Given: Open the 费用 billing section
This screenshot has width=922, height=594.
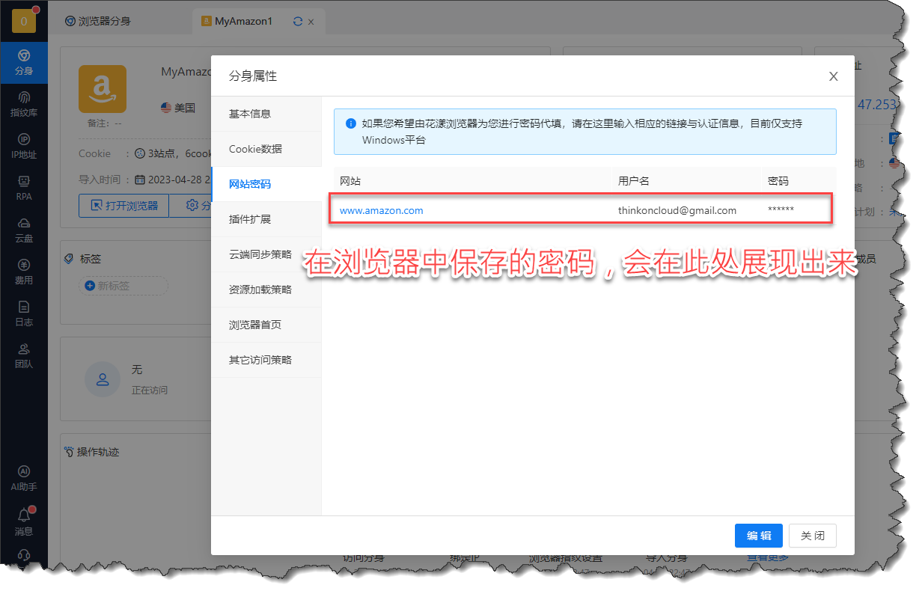Looking at the screenshot, I should click(24, 272).
